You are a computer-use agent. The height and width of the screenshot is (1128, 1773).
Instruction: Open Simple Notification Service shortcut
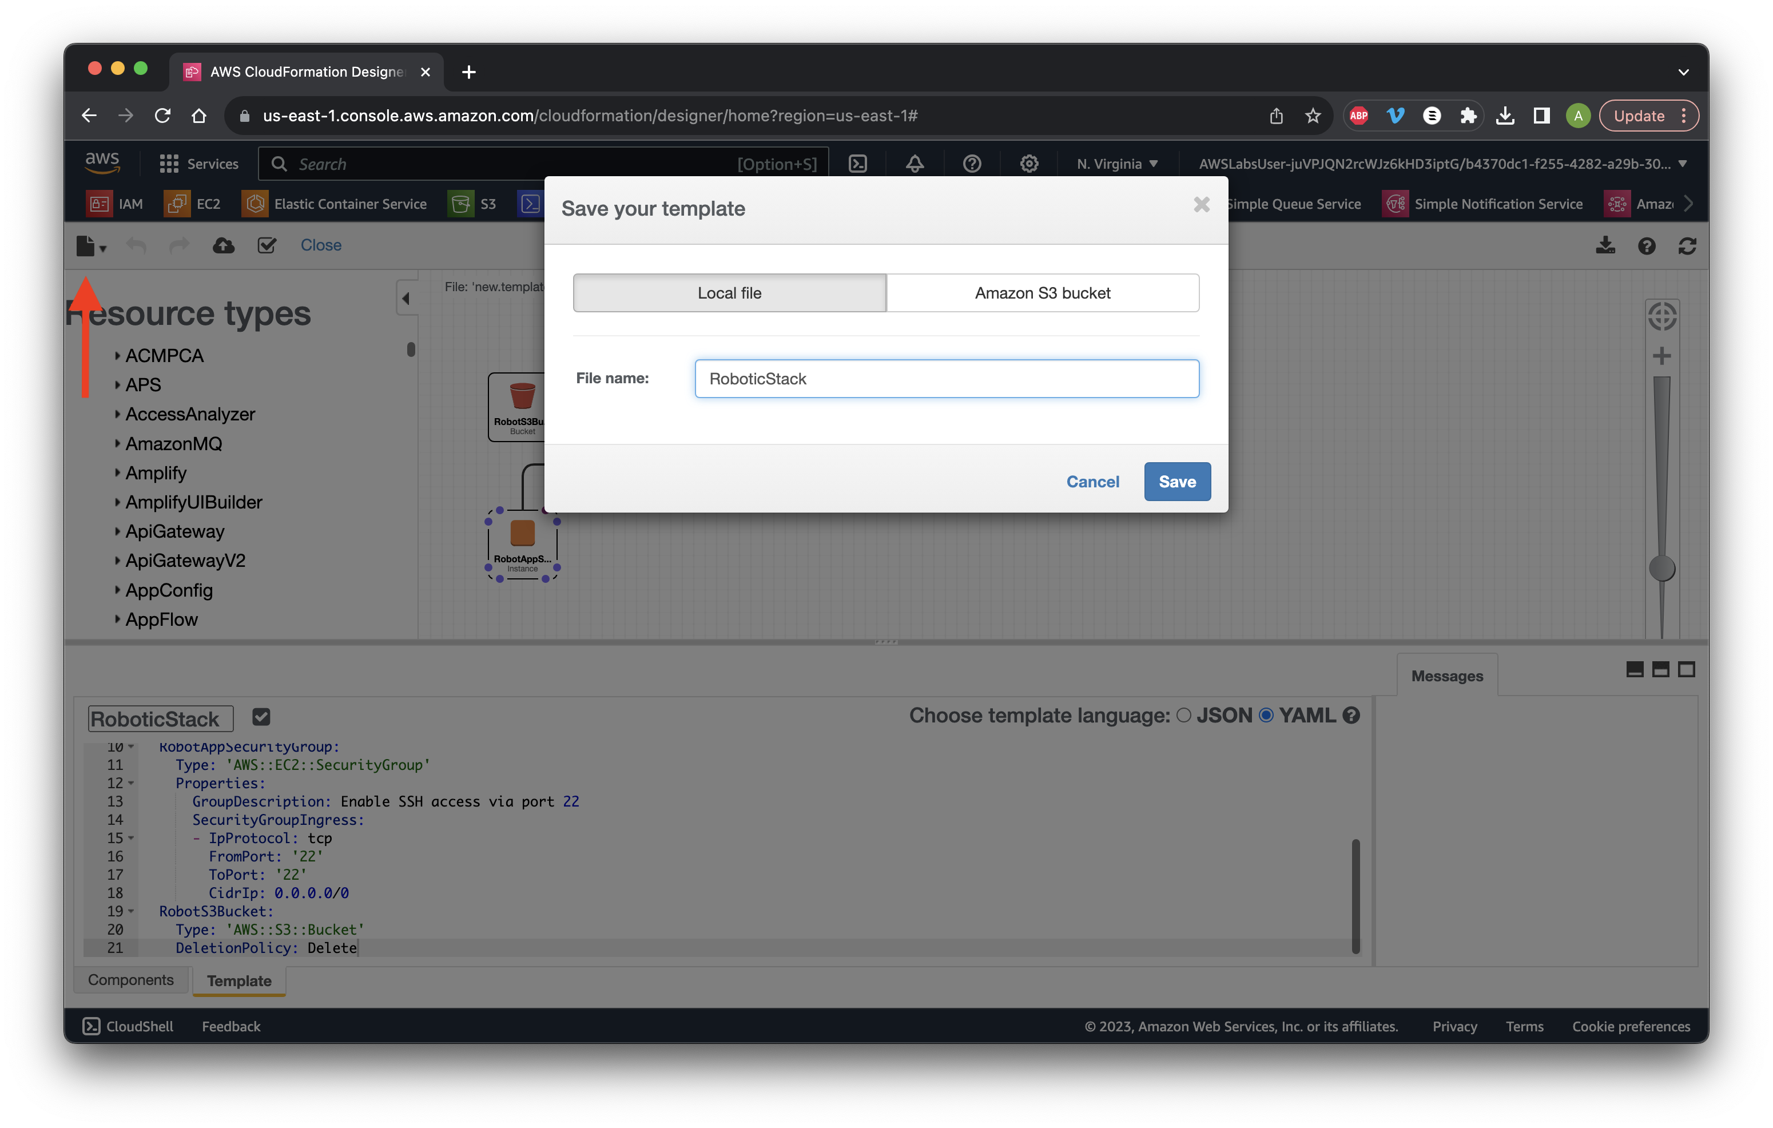(x=1482, y=204)
